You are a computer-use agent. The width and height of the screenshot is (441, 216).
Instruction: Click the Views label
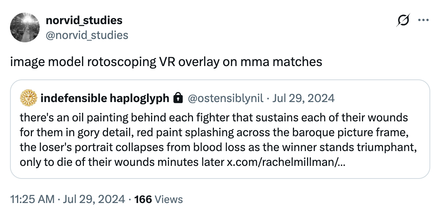[x=169, y=199]
